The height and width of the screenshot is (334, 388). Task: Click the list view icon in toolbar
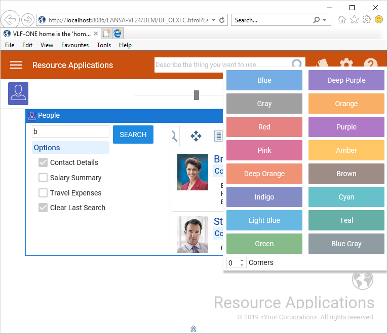[218, 136]
